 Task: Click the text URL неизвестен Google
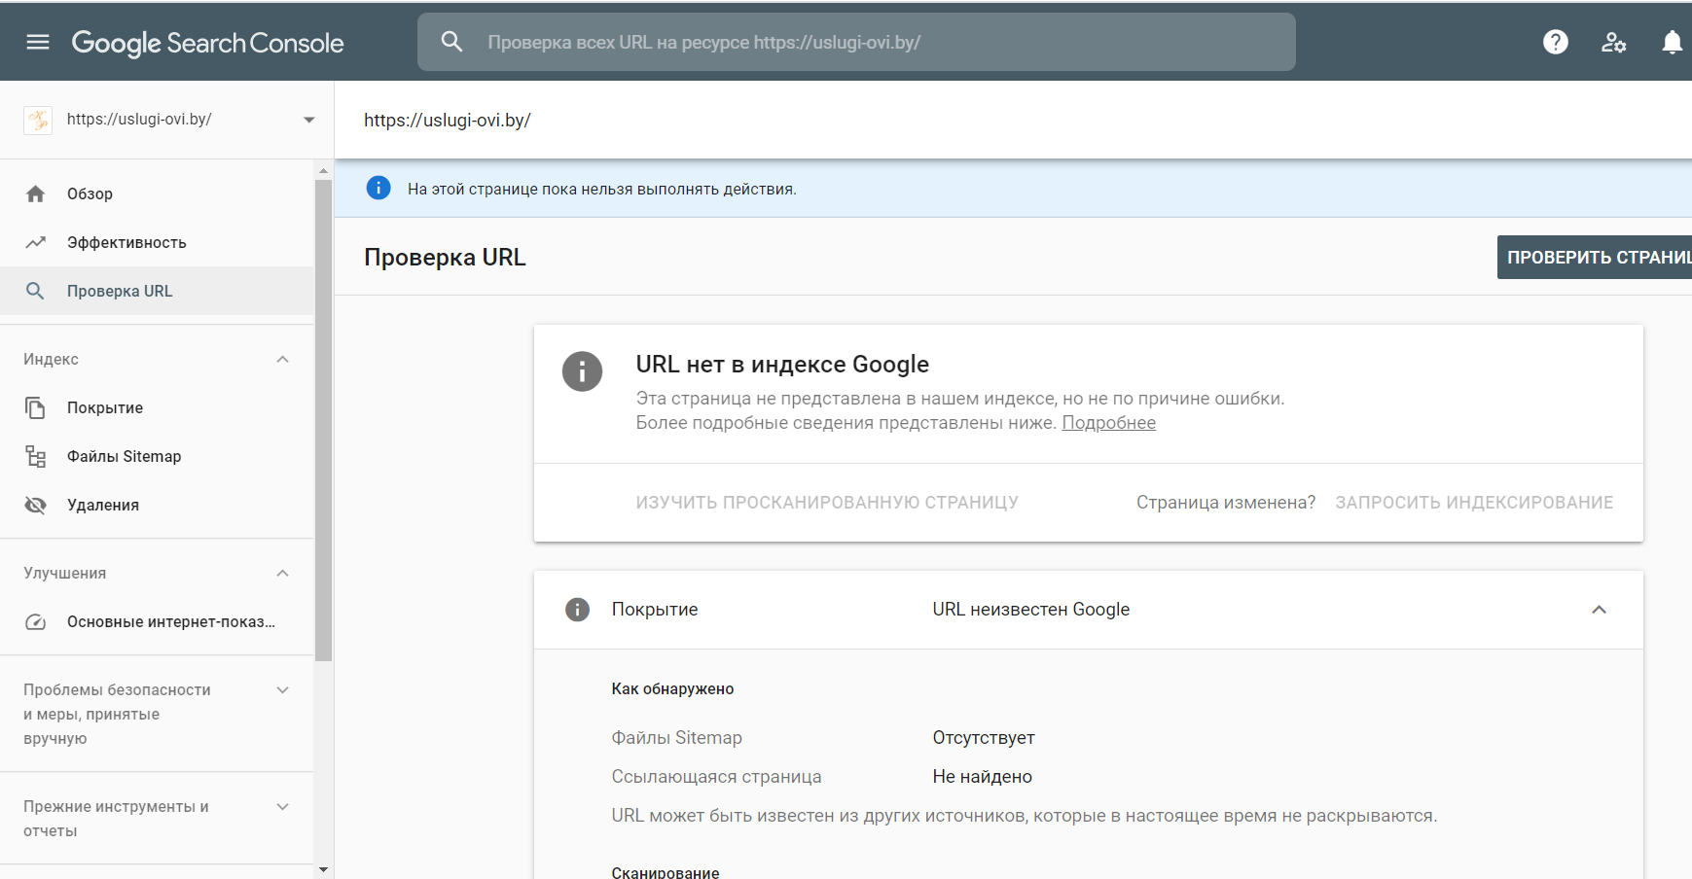(x=1031, y=610)
